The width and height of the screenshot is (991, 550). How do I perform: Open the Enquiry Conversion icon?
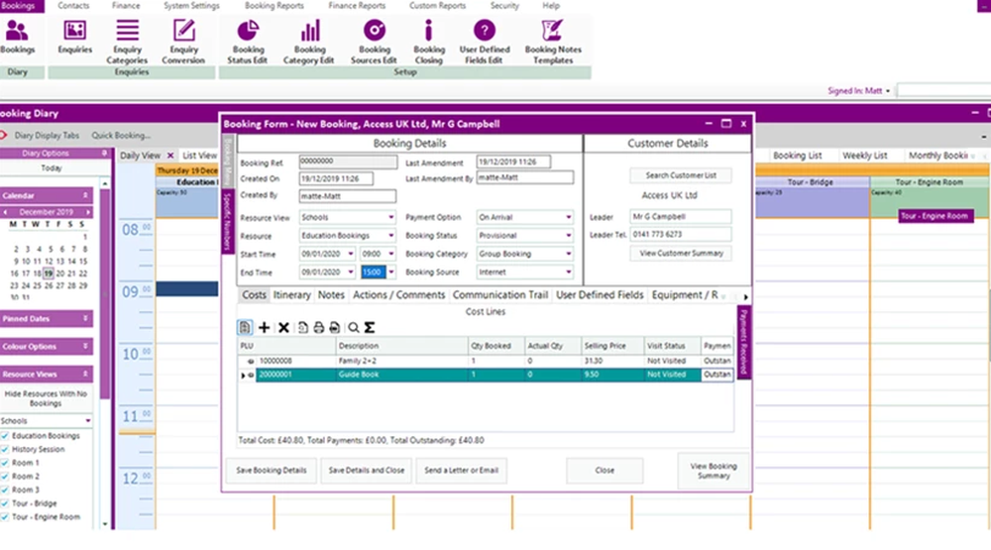183,41
